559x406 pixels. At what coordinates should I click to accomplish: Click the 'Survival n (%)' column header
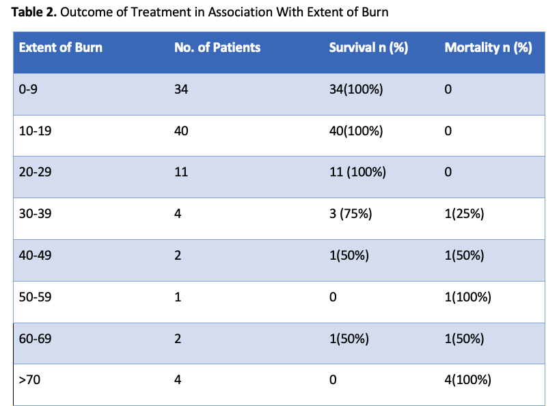(x=368, y=48)
